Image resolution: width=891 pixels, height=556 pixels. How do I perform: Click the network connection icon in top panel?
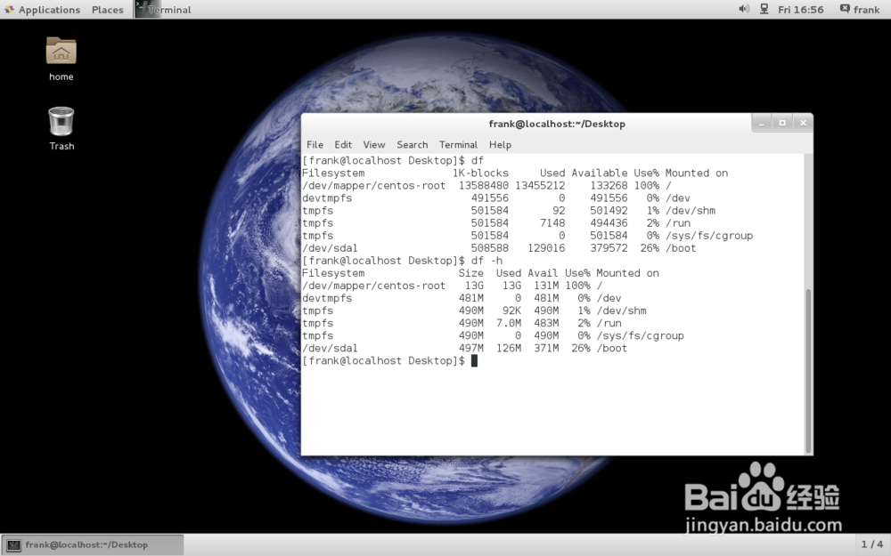(x=764, y=9)
